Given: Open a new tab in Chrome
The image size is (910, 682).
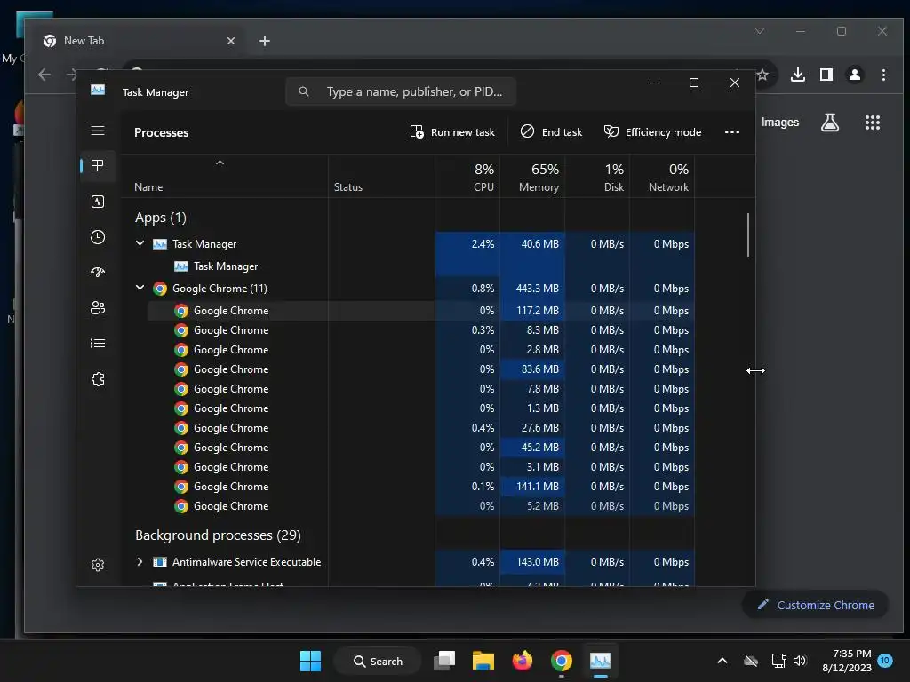Looking at the screenshot, I should pos(265,41).
